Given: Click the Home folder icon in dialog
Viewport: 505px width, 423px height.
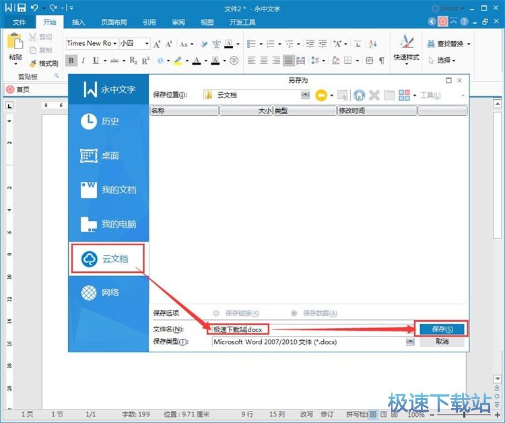Looking at the screenshot, I should 359,95.
